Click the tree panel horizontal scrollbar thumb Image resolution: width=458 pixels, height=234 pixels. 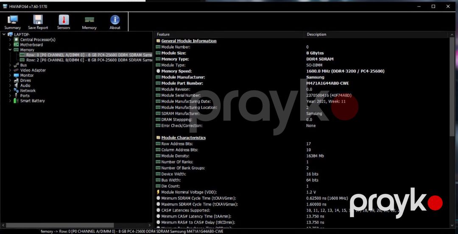pos(60,225)
